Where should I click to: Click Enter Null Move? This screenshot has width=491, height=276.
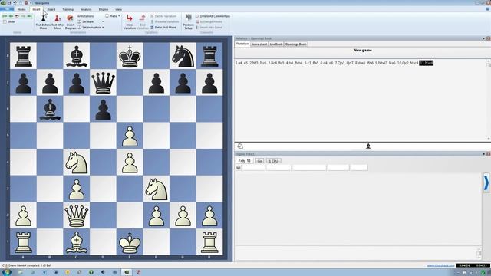coord(163,28)
